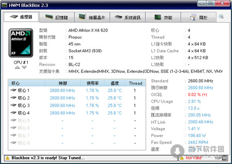This screenshot has height=164, width=232.
Task: Click the bus frequency value 200.05 MHz
Action: coord(199,115)
